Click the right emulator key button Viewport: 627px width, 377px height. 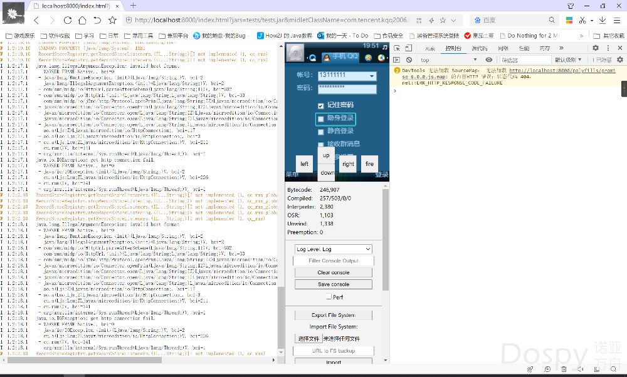click(348, 163)
